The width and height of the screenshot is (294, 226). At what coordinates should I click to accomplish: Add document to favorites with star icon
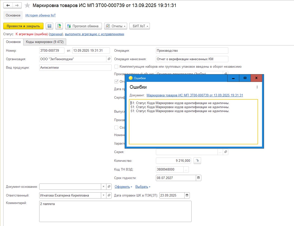(27, 5)
